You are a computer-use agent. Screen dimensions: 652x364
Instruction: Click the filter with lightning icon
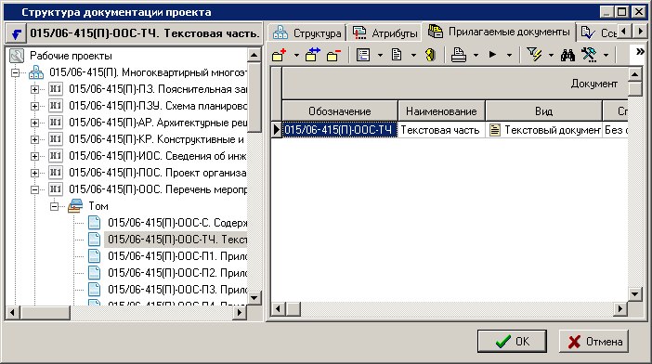pyautogui.click(x=534, y=55)
